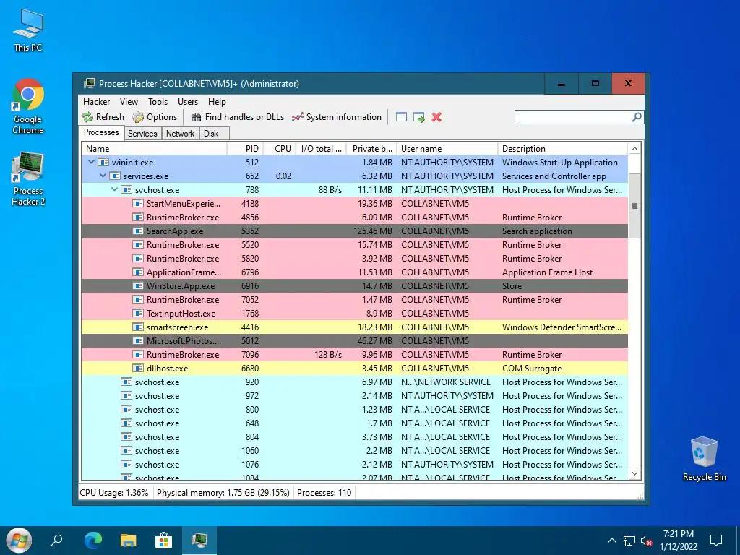This screenshot has width=740, height=555.
Task: Open Microsoft Store from taskbar
Action: tap(164, 541)
